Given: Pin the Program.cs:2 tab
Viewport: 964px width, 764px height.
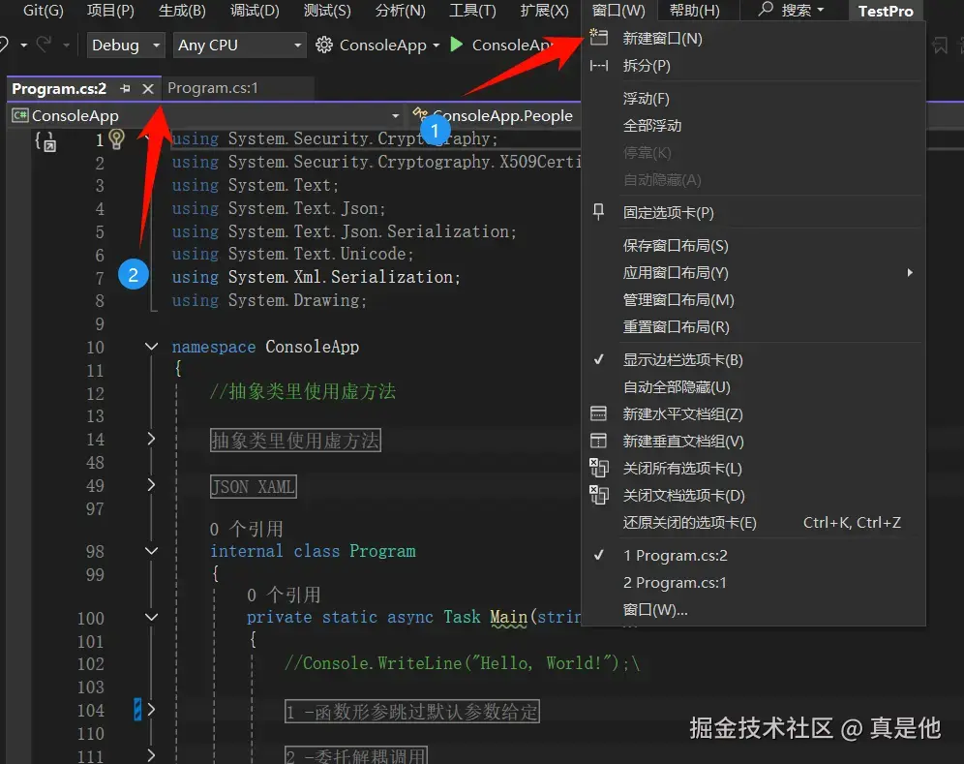Looking at the screenshot, I should click(x=125, y=88).
